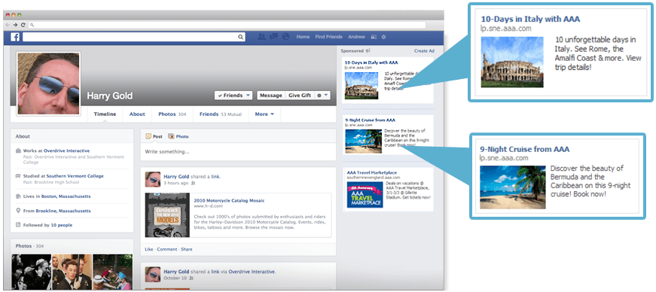Select the Photo option in composer

(x=178, y=136)
